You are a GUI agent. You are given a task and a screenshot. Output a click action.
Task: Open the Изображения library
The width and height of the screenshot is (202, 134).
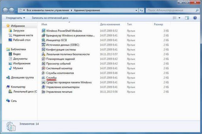coord(22,64)
